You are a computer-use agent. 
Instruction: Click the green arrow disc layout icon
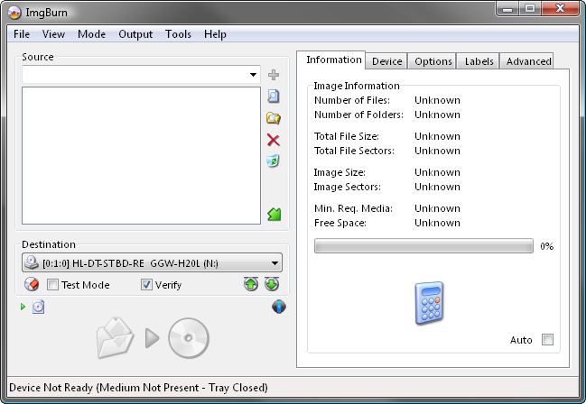point(274,215)
